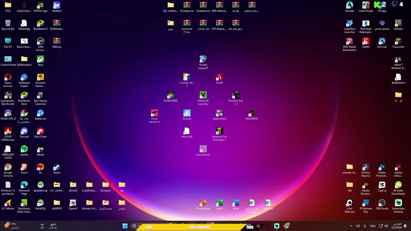
Task: Click the Word desktop shortcut
Action: pyautogui.click(x=236, y=205)
